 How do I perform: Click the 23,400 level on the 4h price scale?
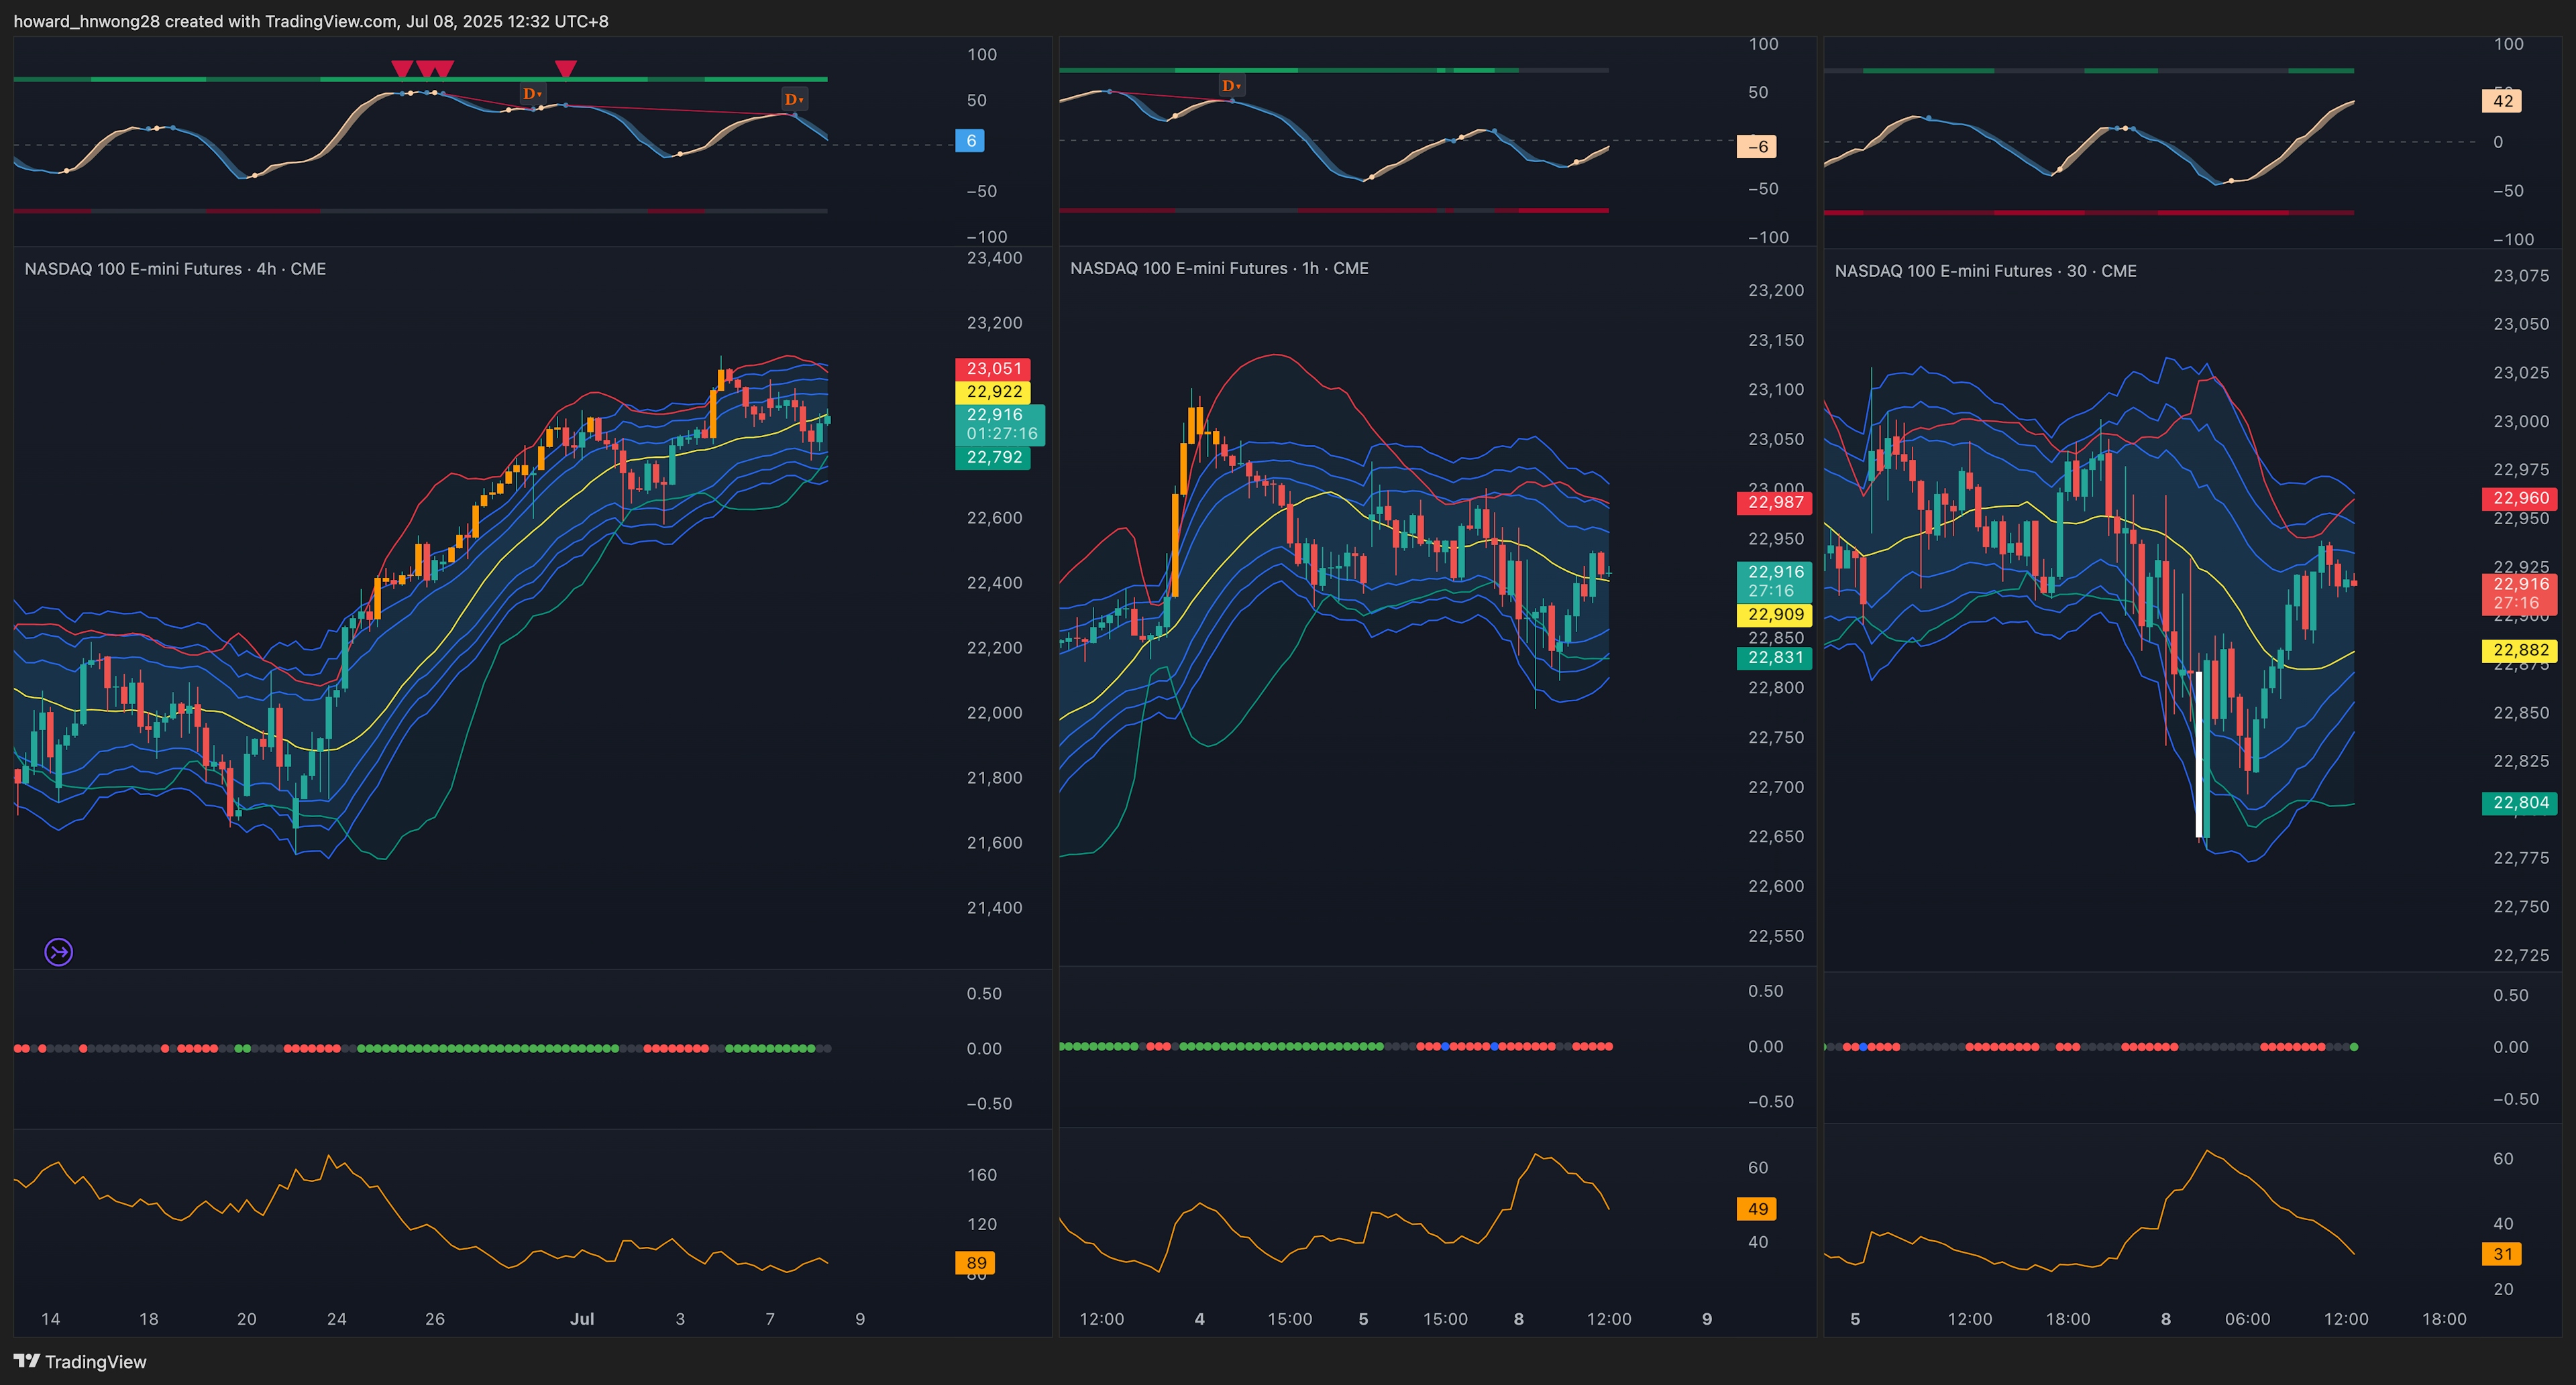[x=994, y=258]
